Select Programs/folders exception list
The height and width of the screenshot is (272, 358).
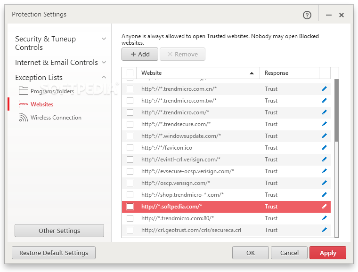tap(52, 91)
